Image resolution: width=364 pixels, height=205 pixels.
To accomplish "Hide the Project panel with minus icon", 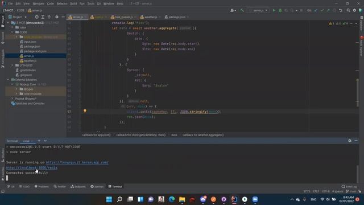I will (x=63, y=17).
